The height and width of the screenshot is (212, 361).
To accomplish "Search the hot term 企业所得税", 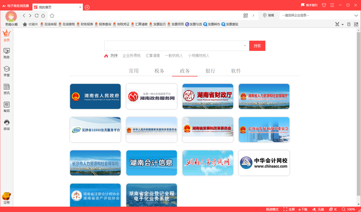I will (131, 56).
